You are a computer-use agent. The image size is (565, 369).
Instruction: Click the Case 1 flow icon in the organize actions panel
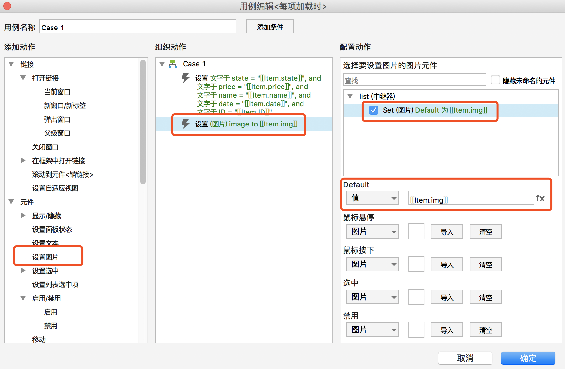coord(173,64)
